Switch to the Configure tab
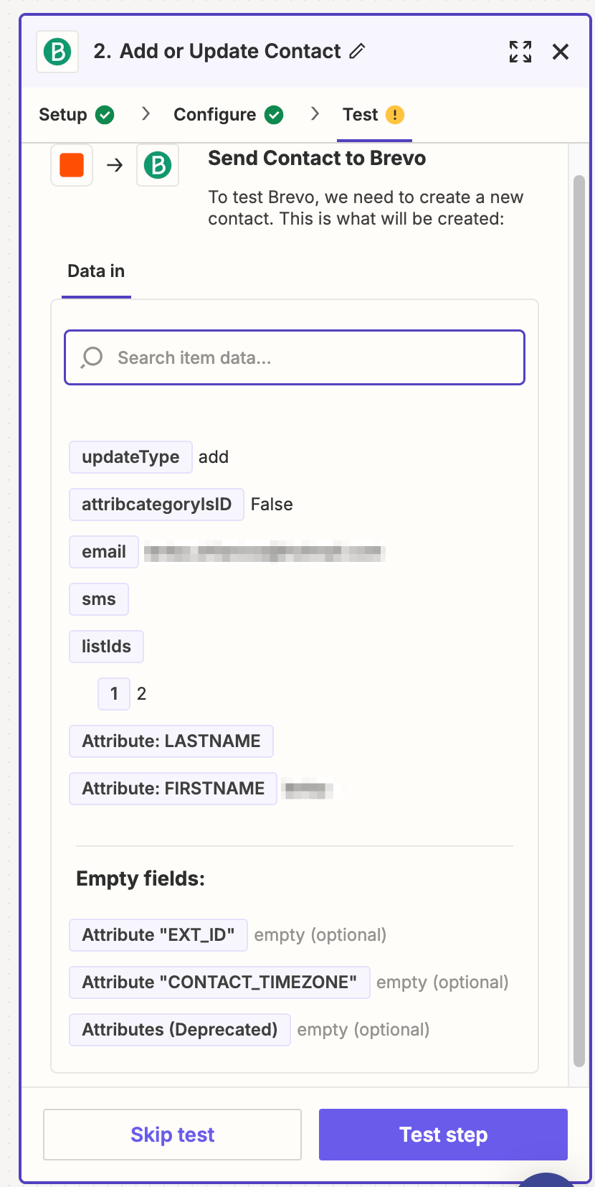The image size is (595, 1187). (x=214, y=115)
